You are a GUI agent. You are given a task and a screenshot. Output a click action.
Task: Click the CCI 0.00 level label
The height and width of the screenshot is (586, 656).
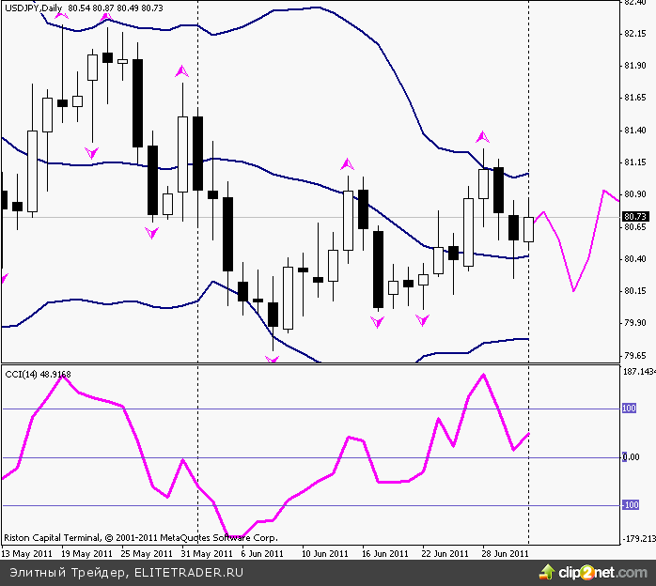pyautogui.click(x=630, y=457)
